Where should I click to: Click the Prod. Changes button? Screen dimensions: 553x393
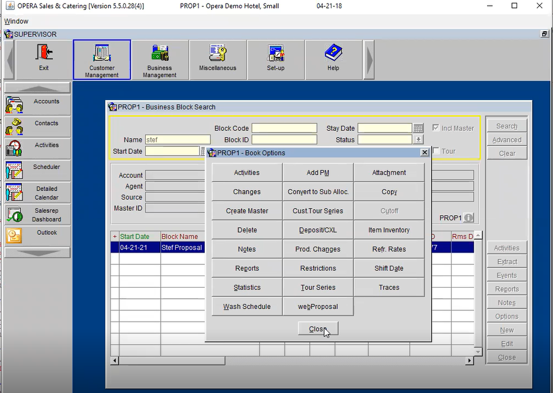tap(318, 249)
